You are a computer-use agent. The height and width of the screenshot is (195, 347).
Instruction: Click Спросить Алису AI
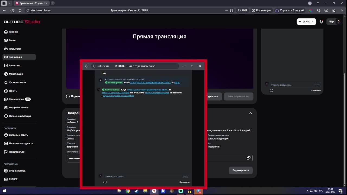[290, 10]
